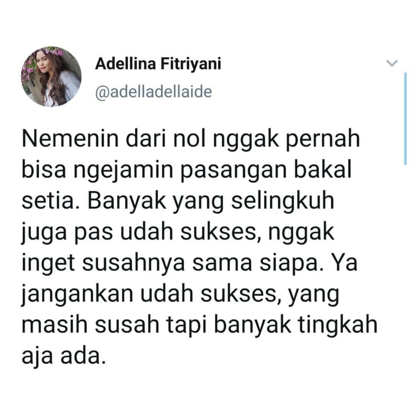The width and height of the screenshot is (414, 414).
Task: Click the blue scrollbar indicator
Action: (405, 119)
